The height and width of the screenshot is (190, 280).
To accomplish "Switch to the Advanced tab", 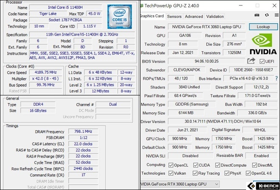I will click(194, 16).
